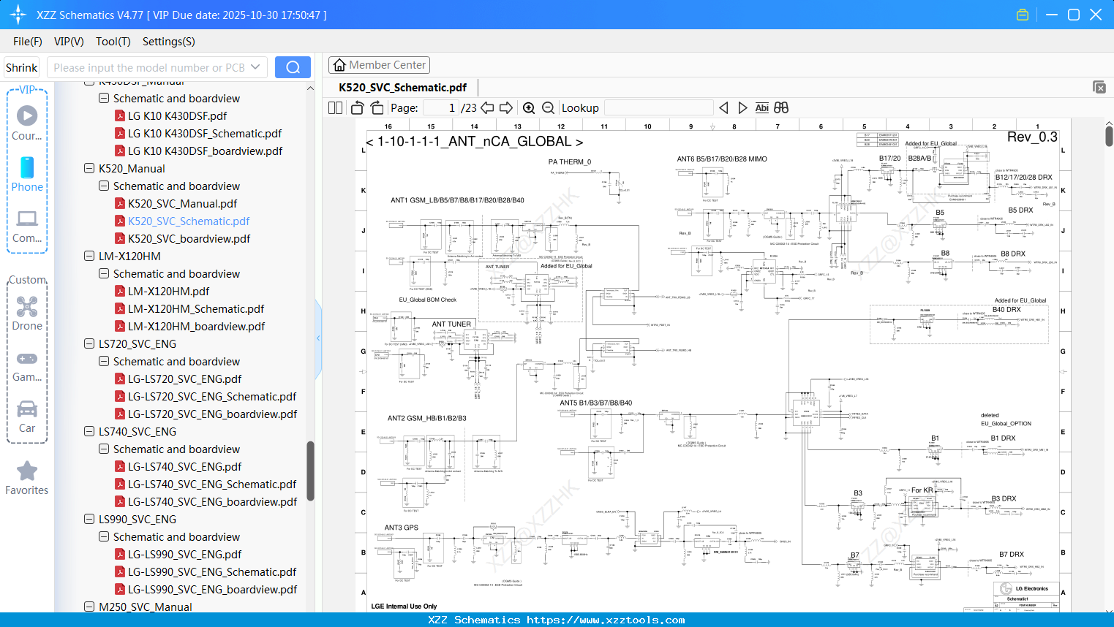Image resolution: width=1114 pixels, height=627 pixels.
Task: Zoom out of the schematic
Action: pyautogui.click(x=547, y=107)
